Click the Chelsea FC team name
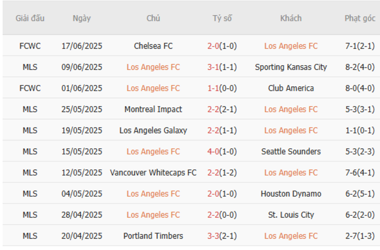This screenshot has height=250, width=380. click(x=153, y=46)
